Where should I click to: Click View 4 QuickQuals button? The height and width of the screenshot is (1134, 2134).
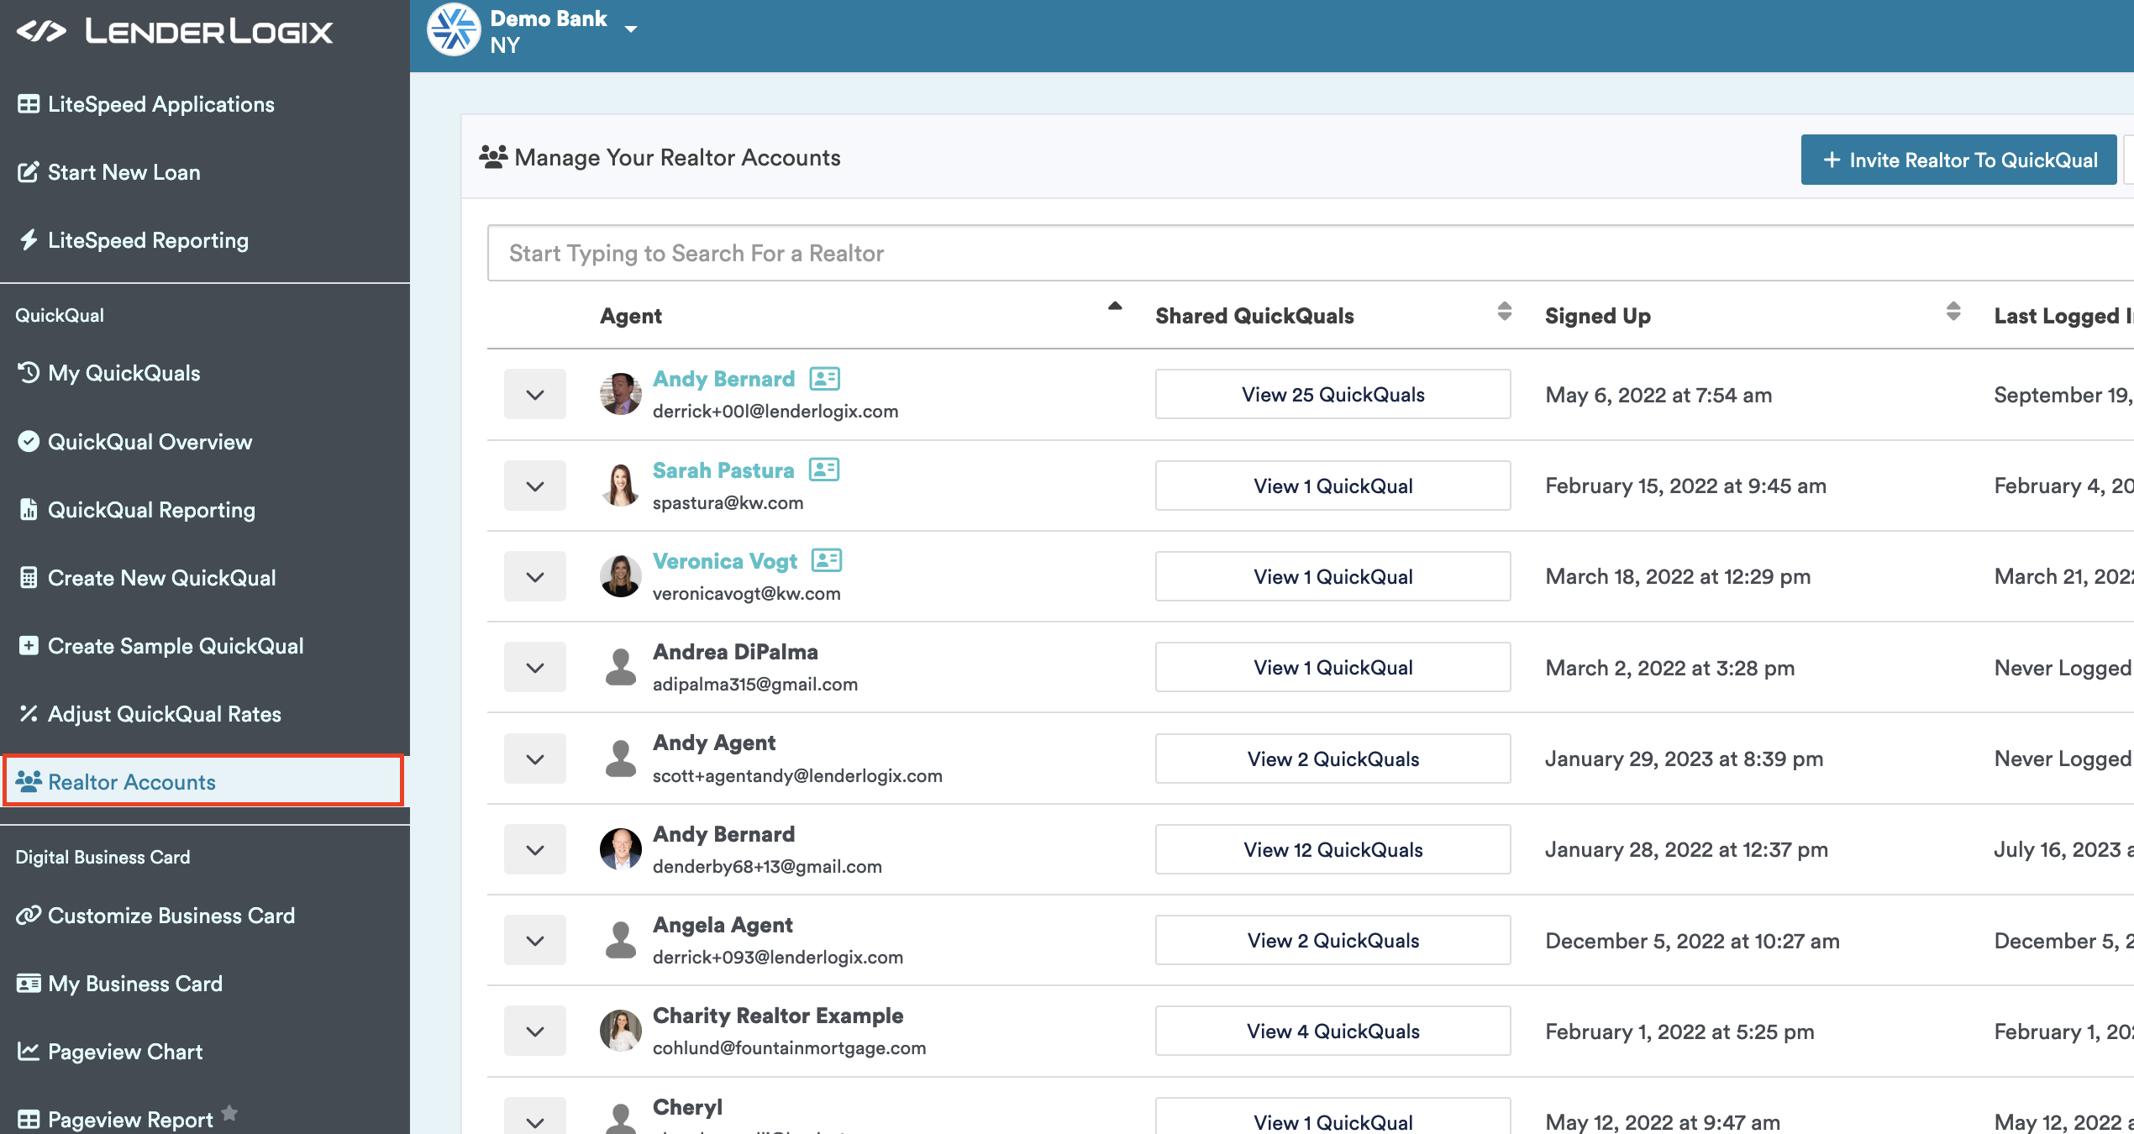click(1332, 1031)
